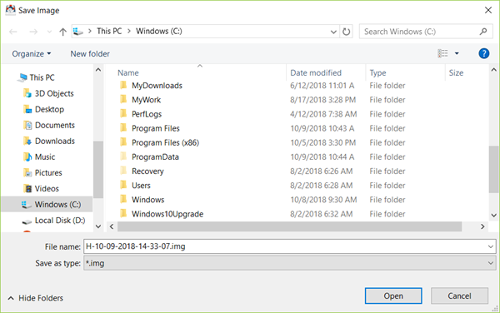Click the Program Files folder icon
The height and width of the screenshot is (313, 500).
tap(123, 128)
